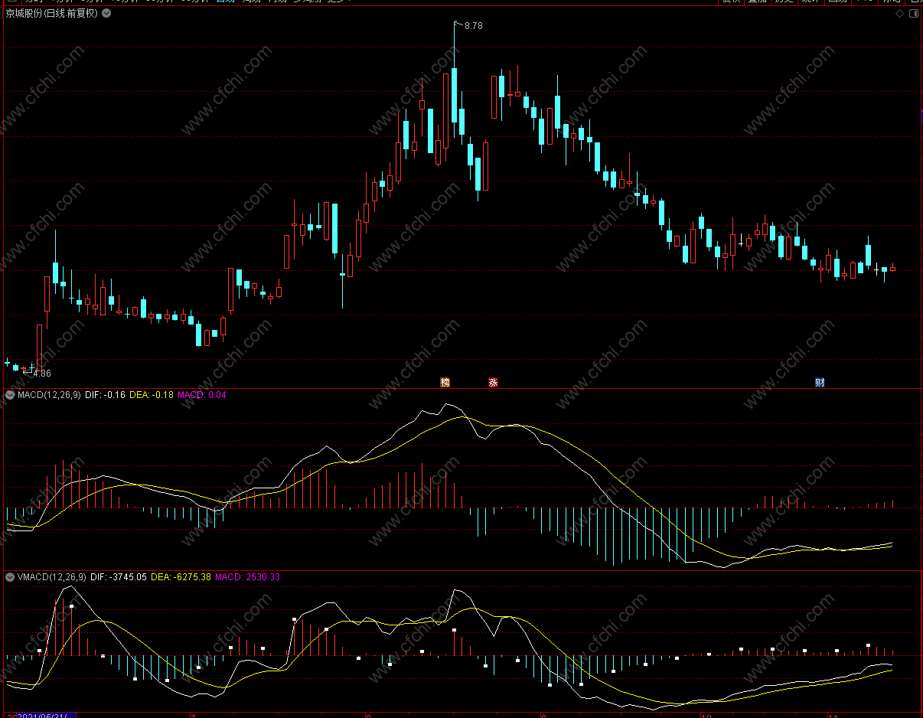This screenshot has width=923, height=718.
Task: Expand VMACD(12,26,9) indicator options arrow
Action: pos(10,576)
